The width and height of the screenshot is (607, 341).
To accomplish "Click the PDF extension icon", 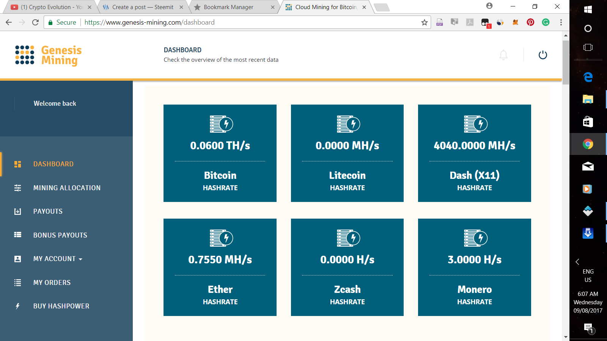I will coord(440,22).
